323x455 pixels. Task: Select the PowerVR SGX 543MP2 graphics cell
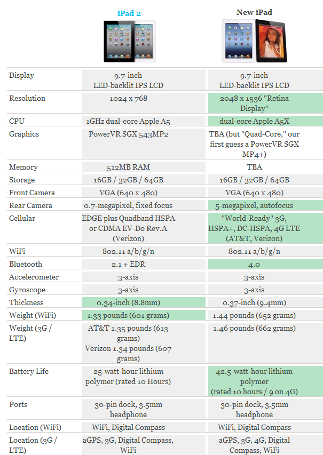click(x=129, y=134)
